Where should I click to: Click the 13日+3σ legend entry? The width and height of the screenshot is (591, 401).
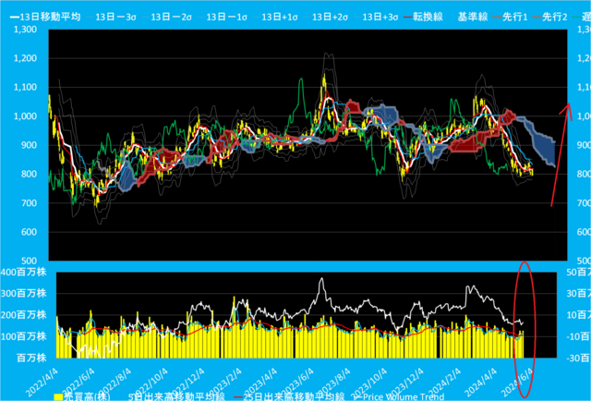coord(376,17)
